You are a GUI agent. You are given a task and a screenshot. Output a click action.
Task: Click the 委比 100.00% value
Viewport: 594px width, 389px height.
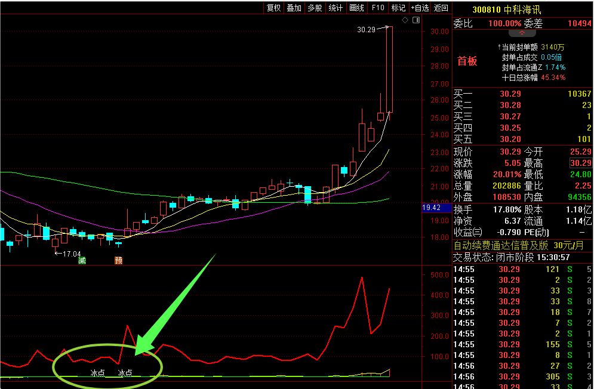504,23
